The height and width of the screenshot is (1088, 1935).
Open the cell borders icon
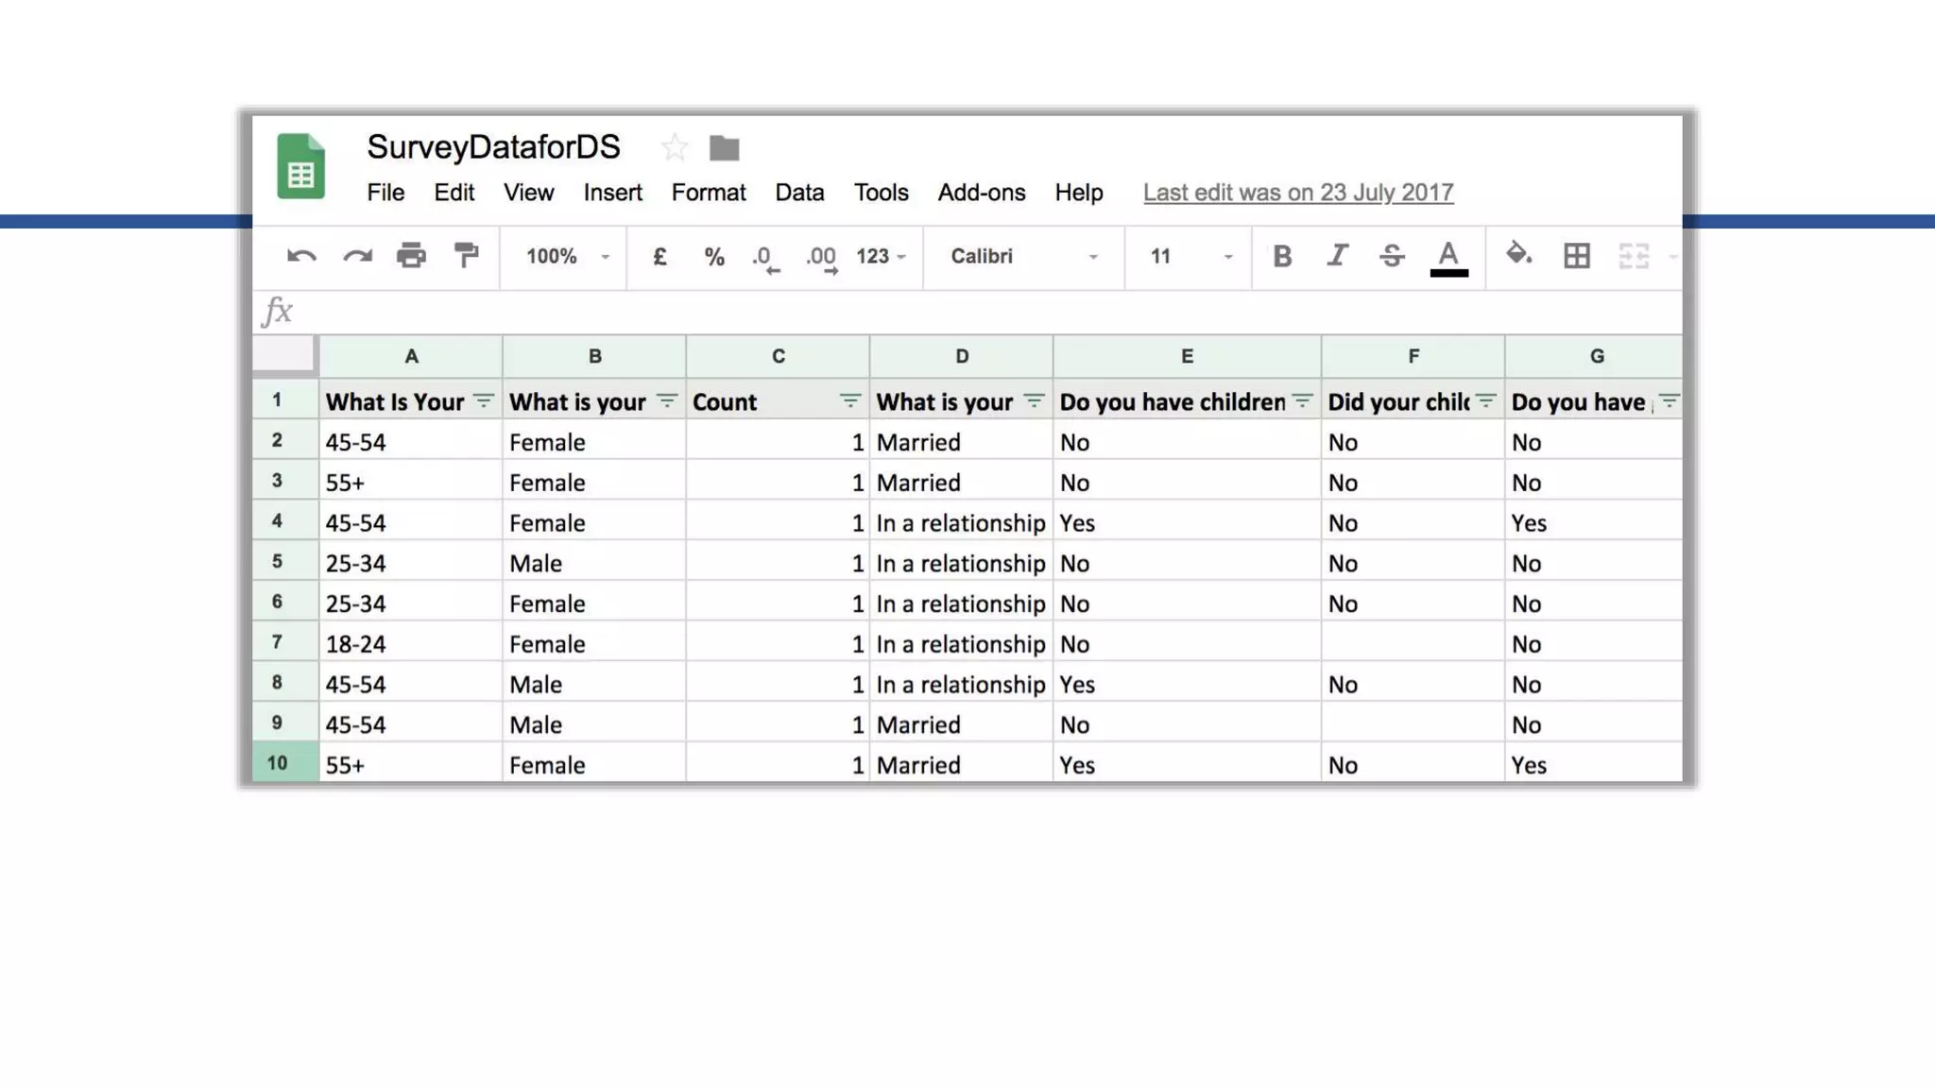click(x=1576, y=256)
